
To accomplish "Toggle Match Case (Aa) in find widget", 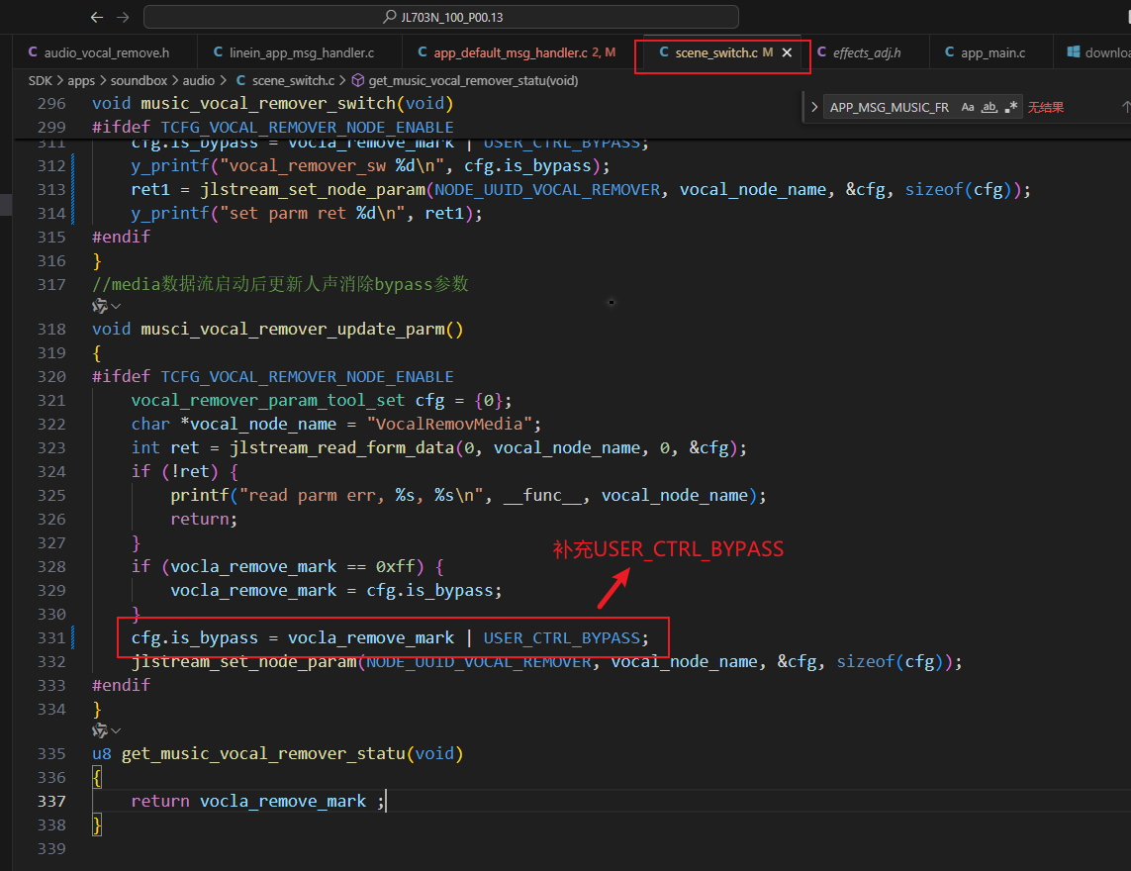I will [x=968, y=108].
